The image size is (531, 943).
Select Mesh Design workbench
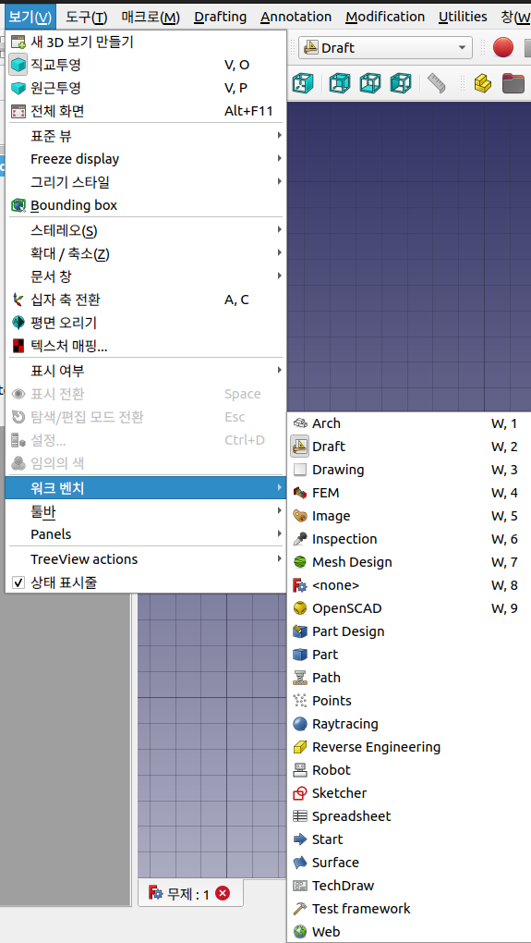coord(408,562)
